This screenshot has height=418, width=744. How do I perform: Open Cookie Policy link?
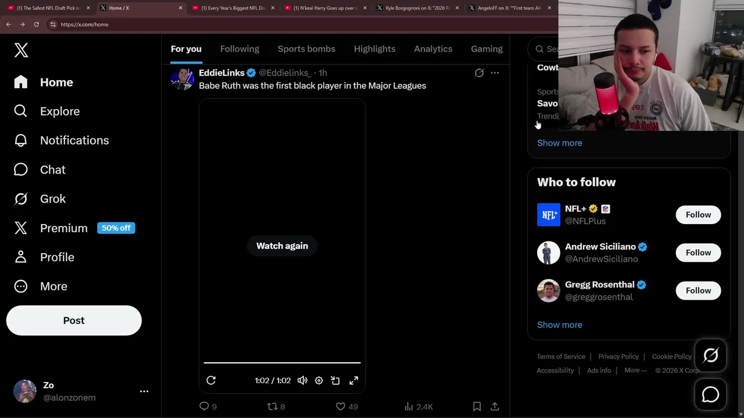[x=672, y=356]
